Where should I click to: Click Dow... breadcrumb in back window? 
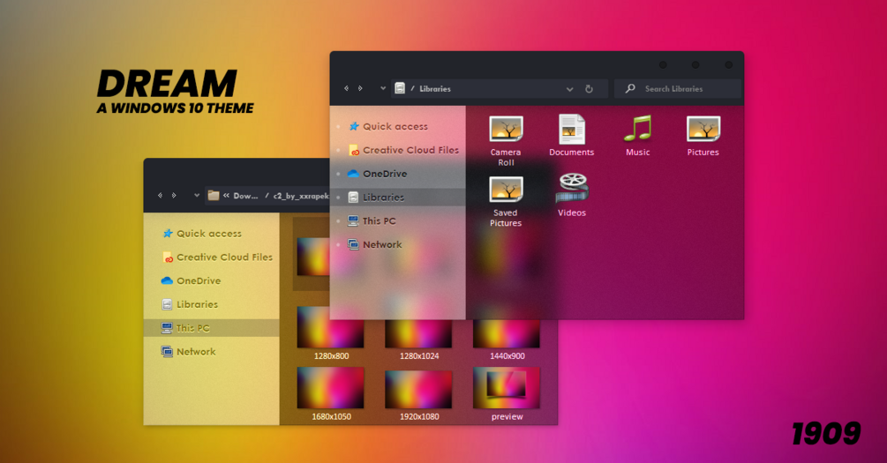point(245,196)
